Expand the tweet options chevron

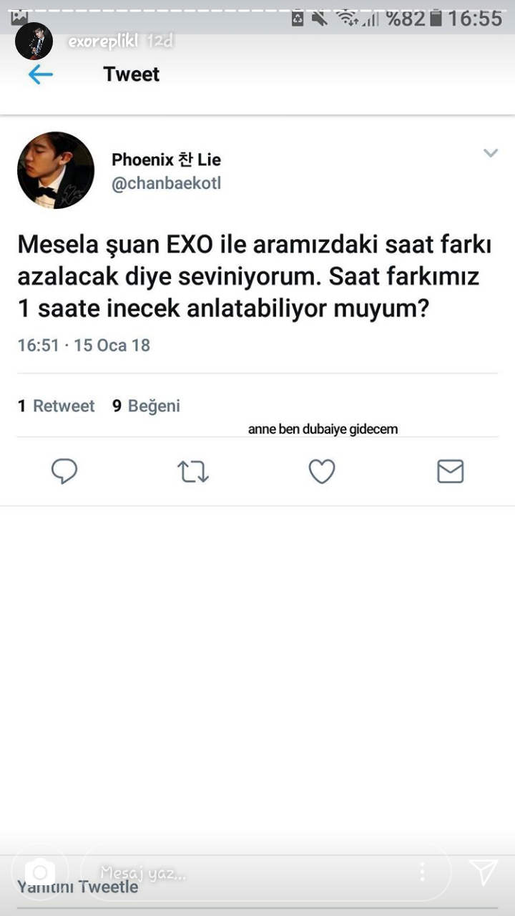(x=490, y=153)
